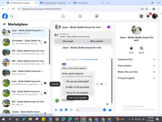Go back from Marketplace chats list
The image size is (162, 122).
click(x=5, y=24)
